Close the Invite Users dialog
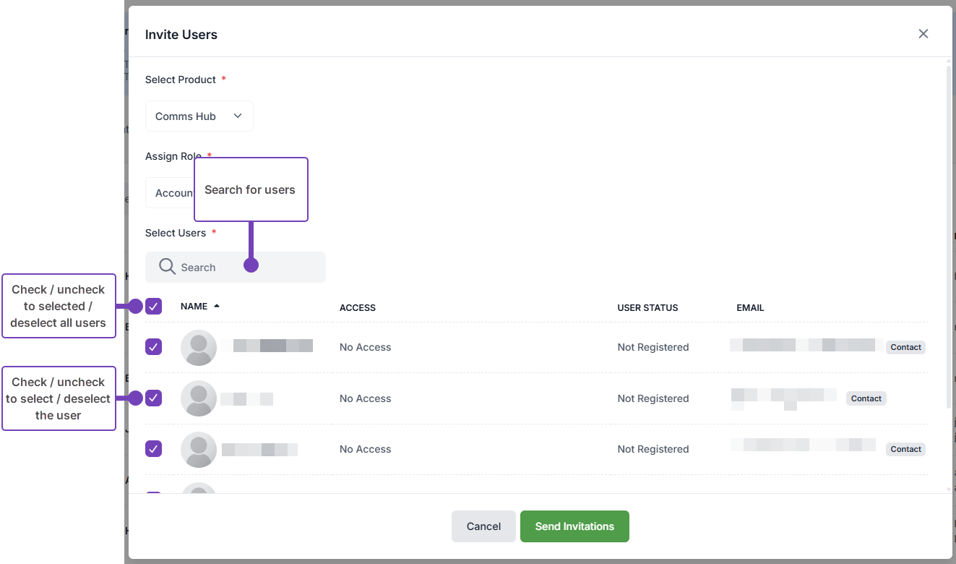Image resolution: width=956 pixels, height=564 pixels. pos(923,34)
